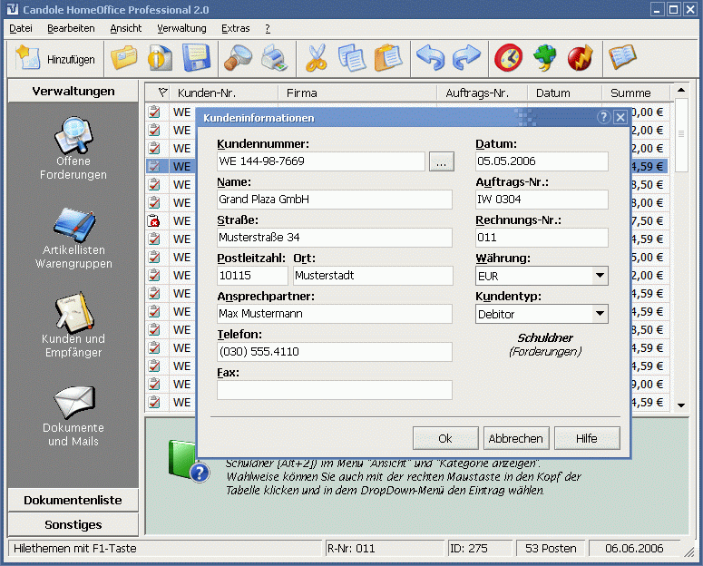Click the Hinzufügen toolbar button
Screen dimensions: 703x566
[56, 59]
